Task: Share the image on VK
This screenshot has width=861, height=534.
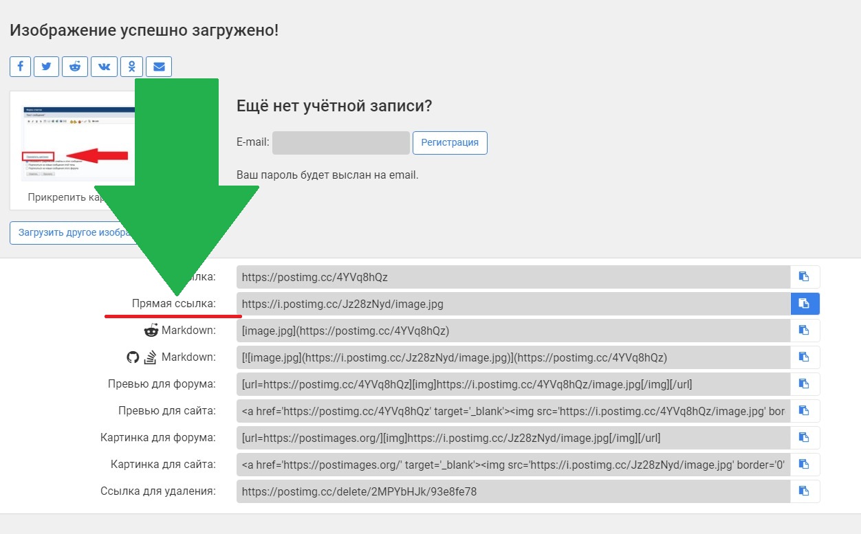Action: (104, 67)
